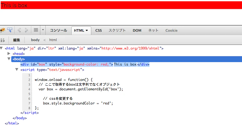
Task: Click the getElementById('box') code line
Action: tap(81, 89)
